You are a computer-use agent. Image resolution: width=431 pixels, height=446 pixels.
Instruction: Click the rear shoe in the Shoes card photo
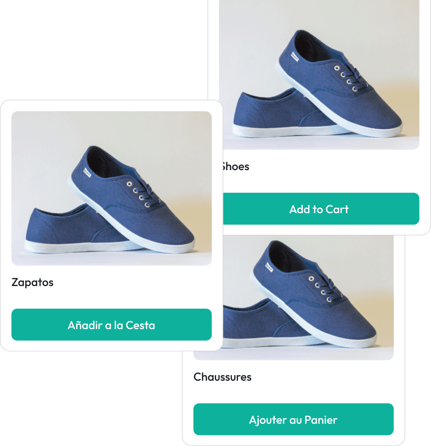pos(273,114)
